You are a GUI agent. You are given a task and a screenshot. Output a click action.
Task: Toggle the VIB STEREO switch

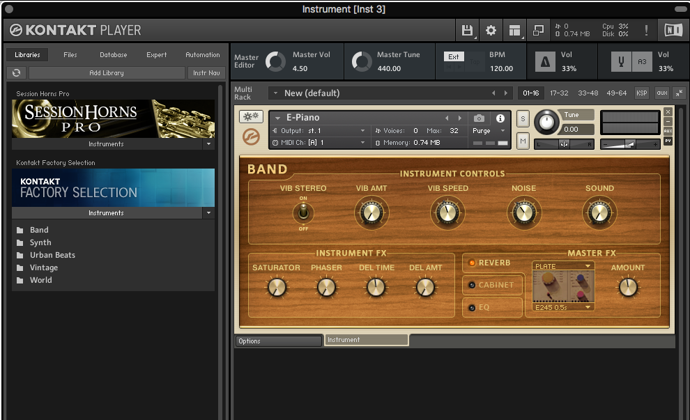[303, 213]
